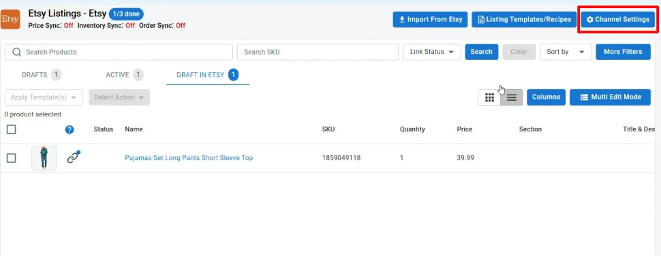Tick the checkbox for Pajamas Set row
The image size is (661, 256).
(x=12, y=159)
